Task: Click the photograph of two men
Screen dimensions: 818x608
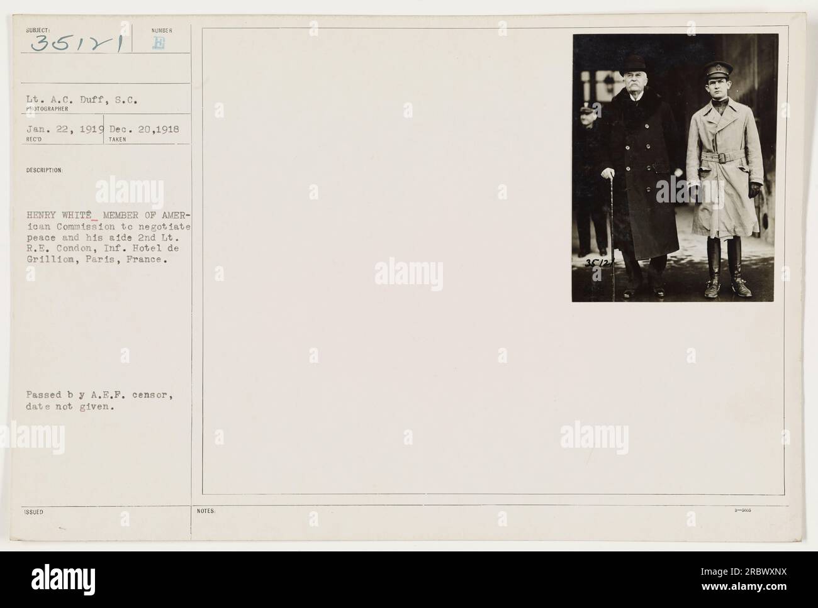Action: [x=675, y=168]
